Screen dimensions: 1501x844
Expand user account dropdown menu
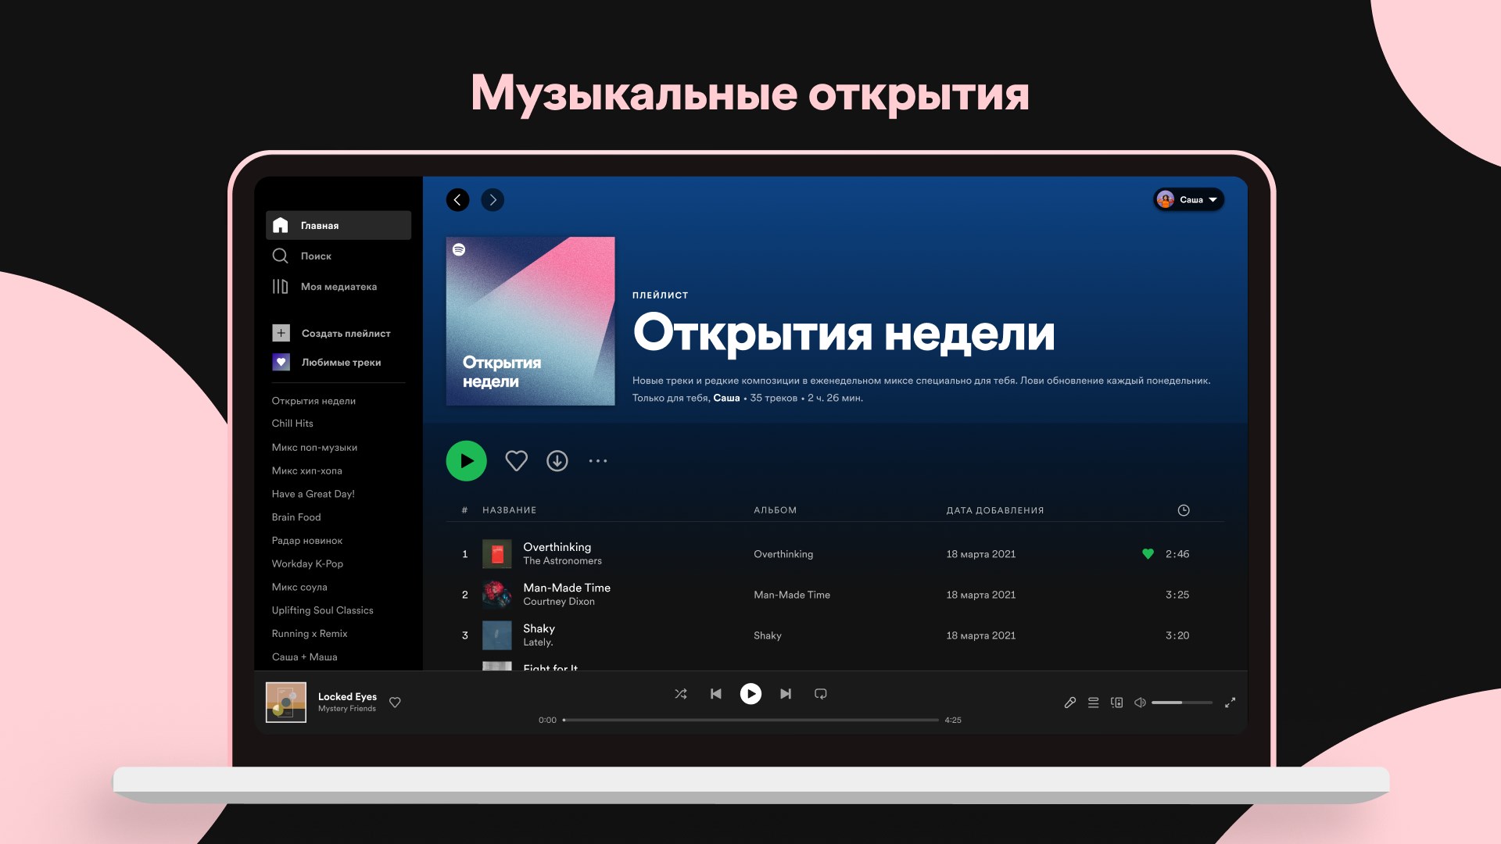pyautogui.click(x=1188, y=199)
